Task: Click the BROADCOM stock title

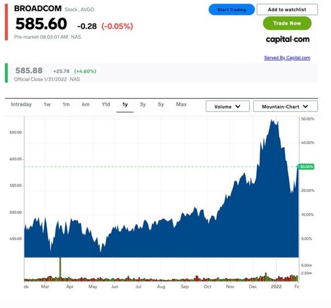Action: click(x=38, y=9)
